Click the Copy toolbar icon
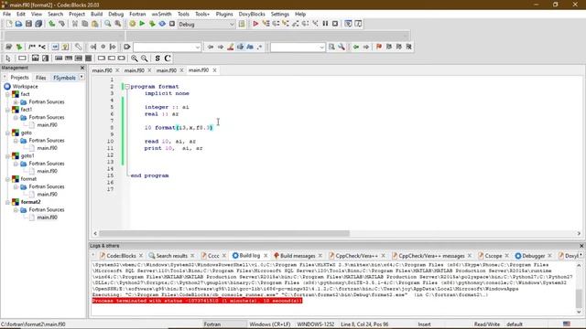The height and width of the screenshot is (329, 586). click(x=85, y=24)
